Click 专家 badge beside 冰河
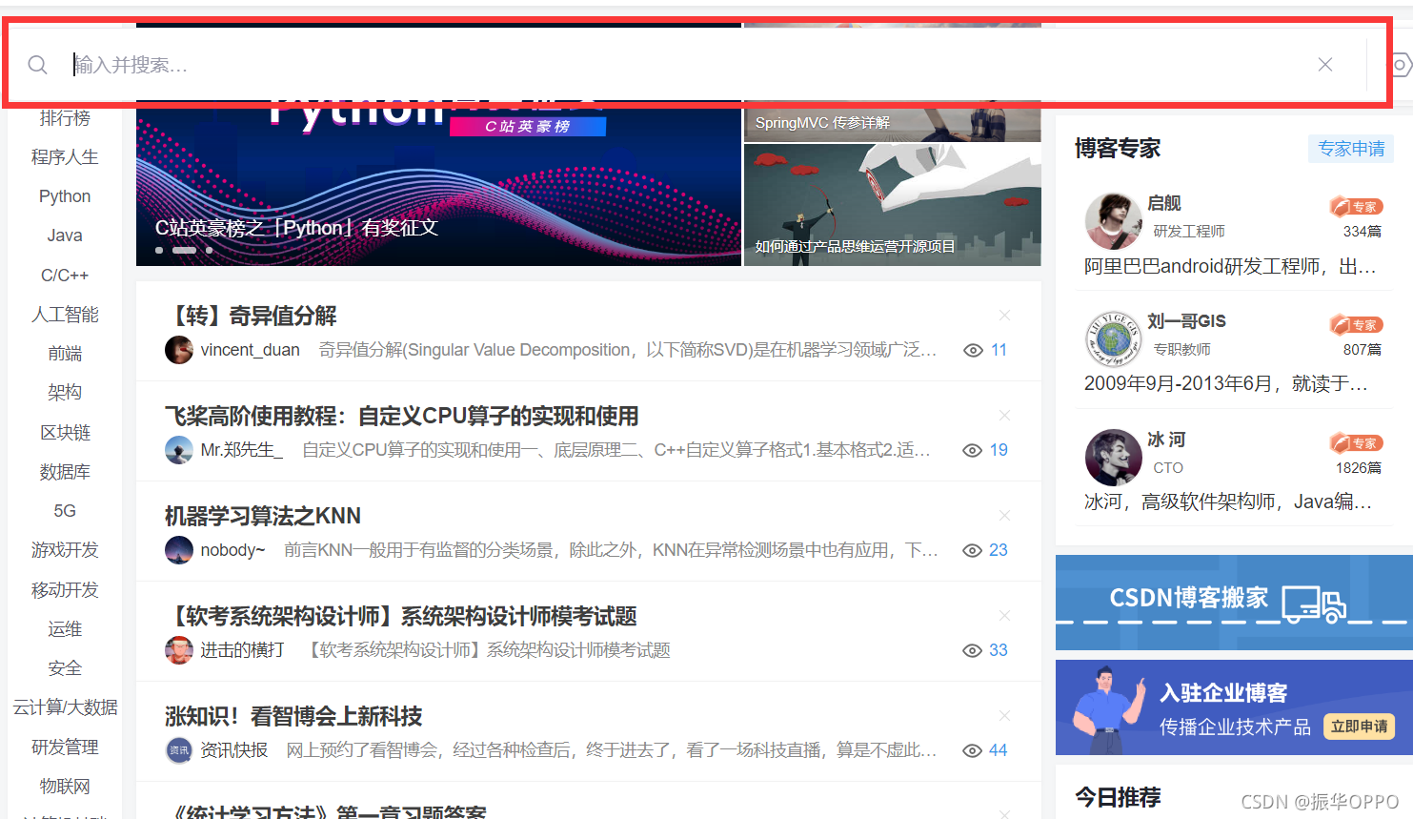 pos(1357,442)
